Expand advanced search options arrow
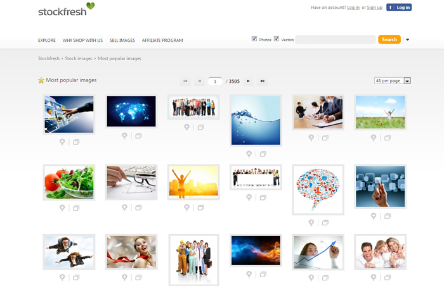Screen dimensions: 444x286 [x=408, y=40]
